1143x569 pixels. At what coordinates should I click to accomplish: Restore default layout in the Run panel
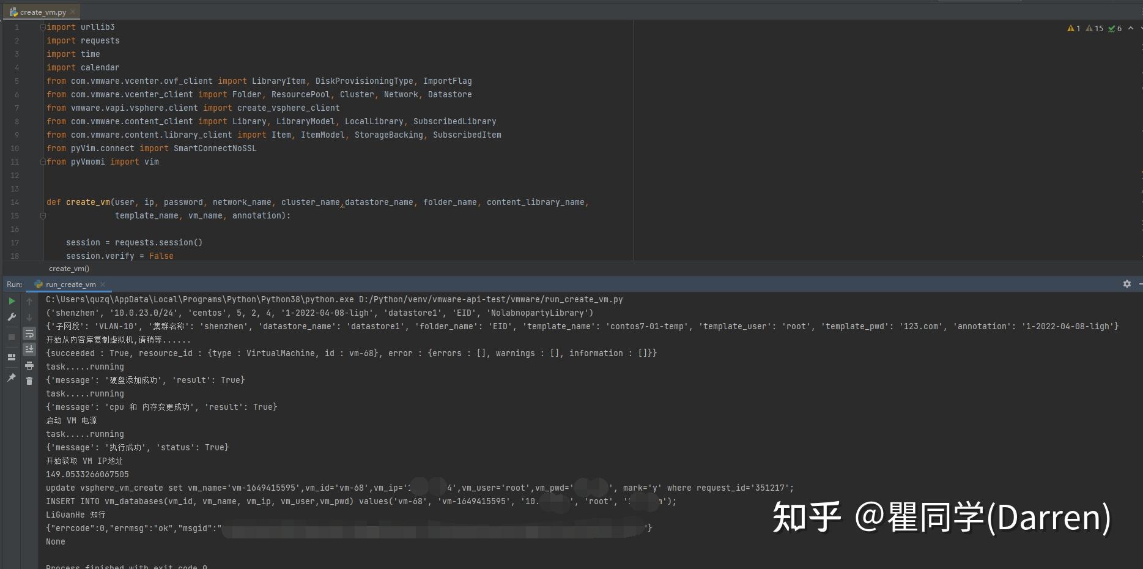(x=11, y=357)
